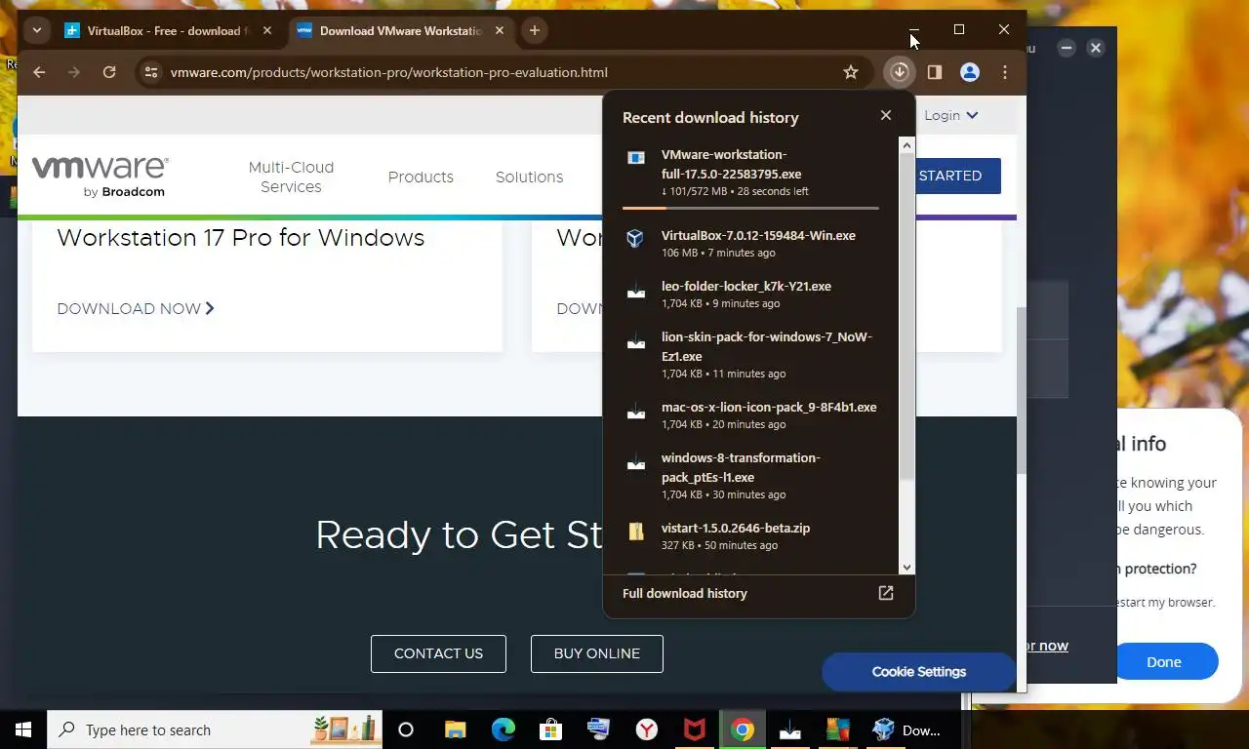Open mac-os-x-lion-icon-pack download

[x=750, y=414]
